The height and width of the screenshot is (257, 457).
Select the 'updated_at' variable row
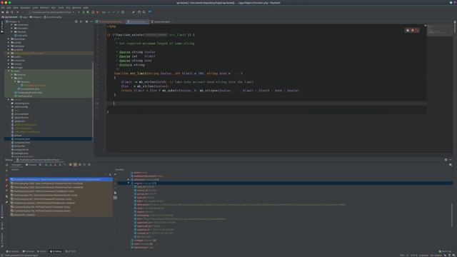click(x=154, y=230)
